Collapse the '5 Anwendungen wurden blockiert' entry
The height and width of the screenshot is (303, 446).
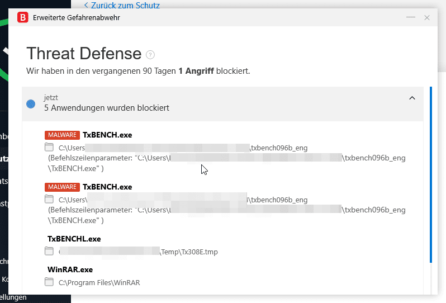point(412,98)
